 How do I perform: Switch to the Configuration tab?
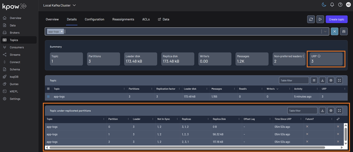[x=94, y=19]
